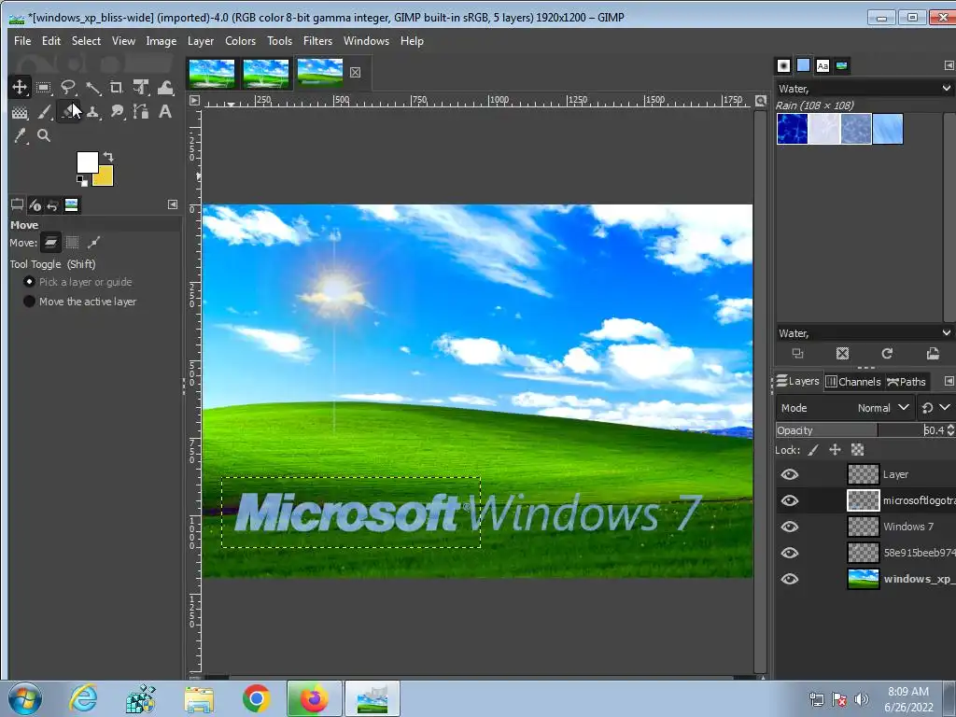Open the Colors menu
This screenshot has width=956, height=717.
pyautogui.click(x=240, y=41)
